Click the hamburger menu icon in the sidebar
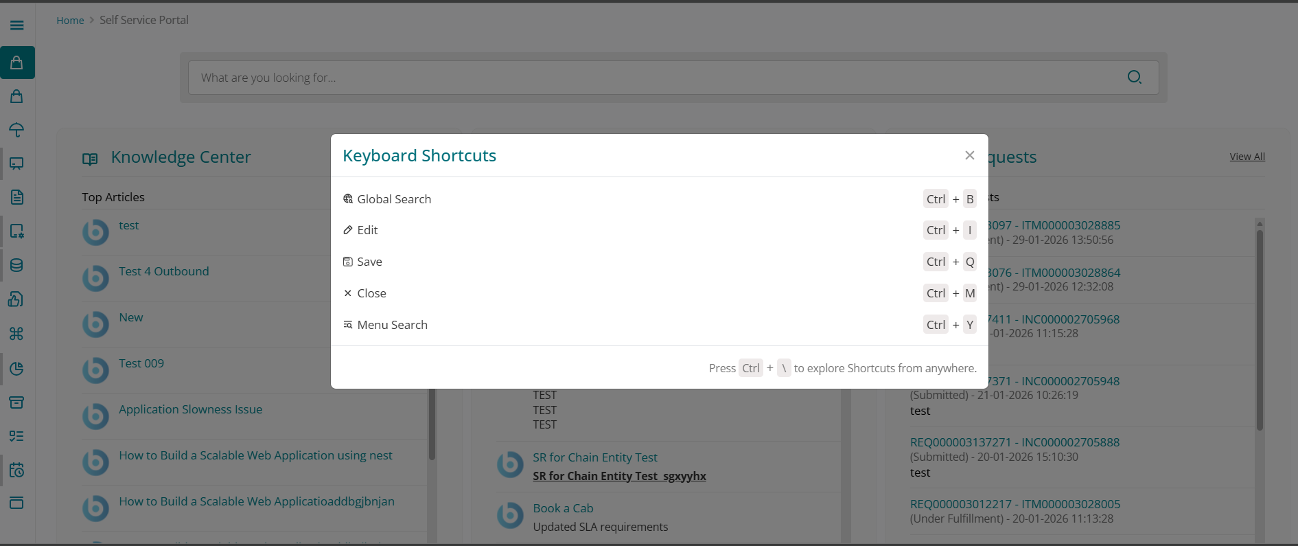 pos(17,25)
